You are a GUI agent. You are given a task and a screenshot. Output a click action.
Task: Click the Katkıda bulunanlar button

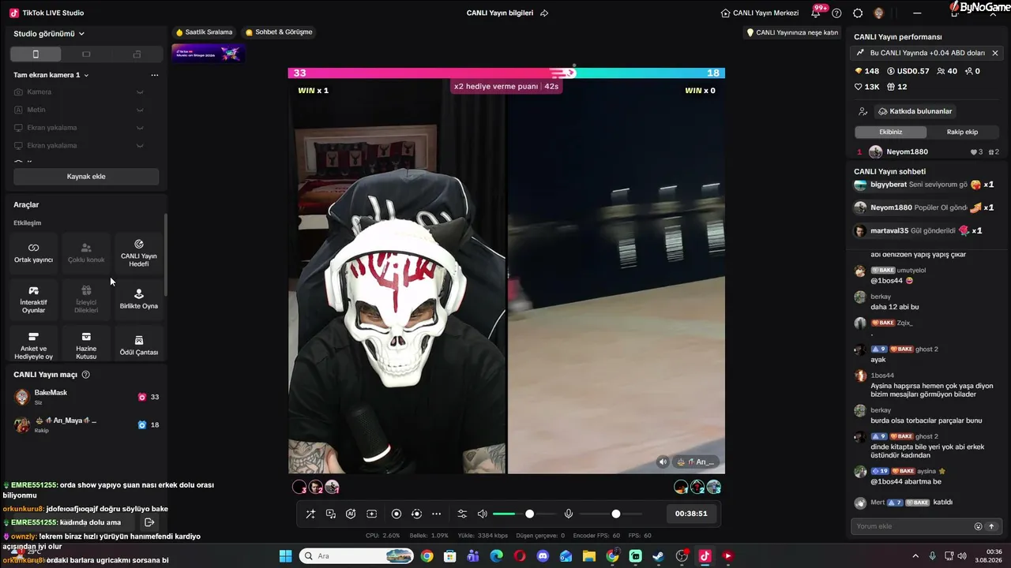tap(915, 111)
